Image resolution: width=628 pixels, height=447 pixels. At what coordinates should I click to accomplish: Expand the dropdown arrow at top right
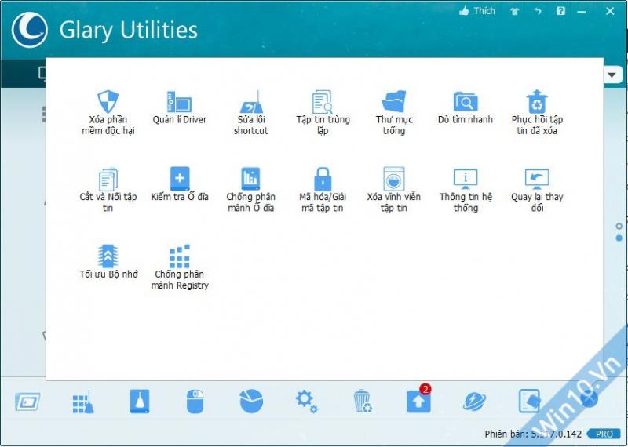[x=612, y=74]
